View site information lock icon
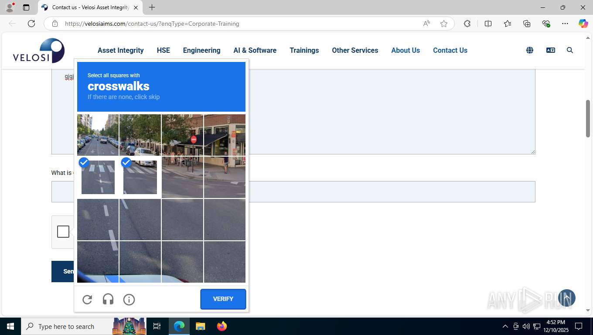The height and width of the screenshot is (335, 593). click(x=55, y=24)
